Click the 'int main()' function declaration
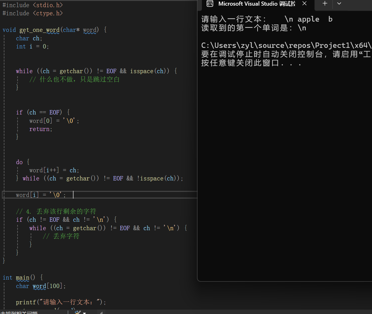 [23, 277]
